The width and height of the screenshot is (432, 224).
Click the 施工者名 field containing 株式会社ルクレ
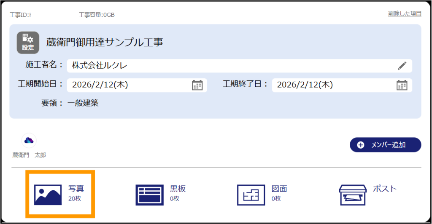[228, 66]
